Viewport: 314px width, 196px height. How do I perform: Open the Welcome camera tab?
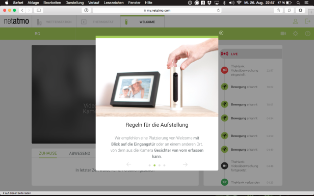coord(142,21)
